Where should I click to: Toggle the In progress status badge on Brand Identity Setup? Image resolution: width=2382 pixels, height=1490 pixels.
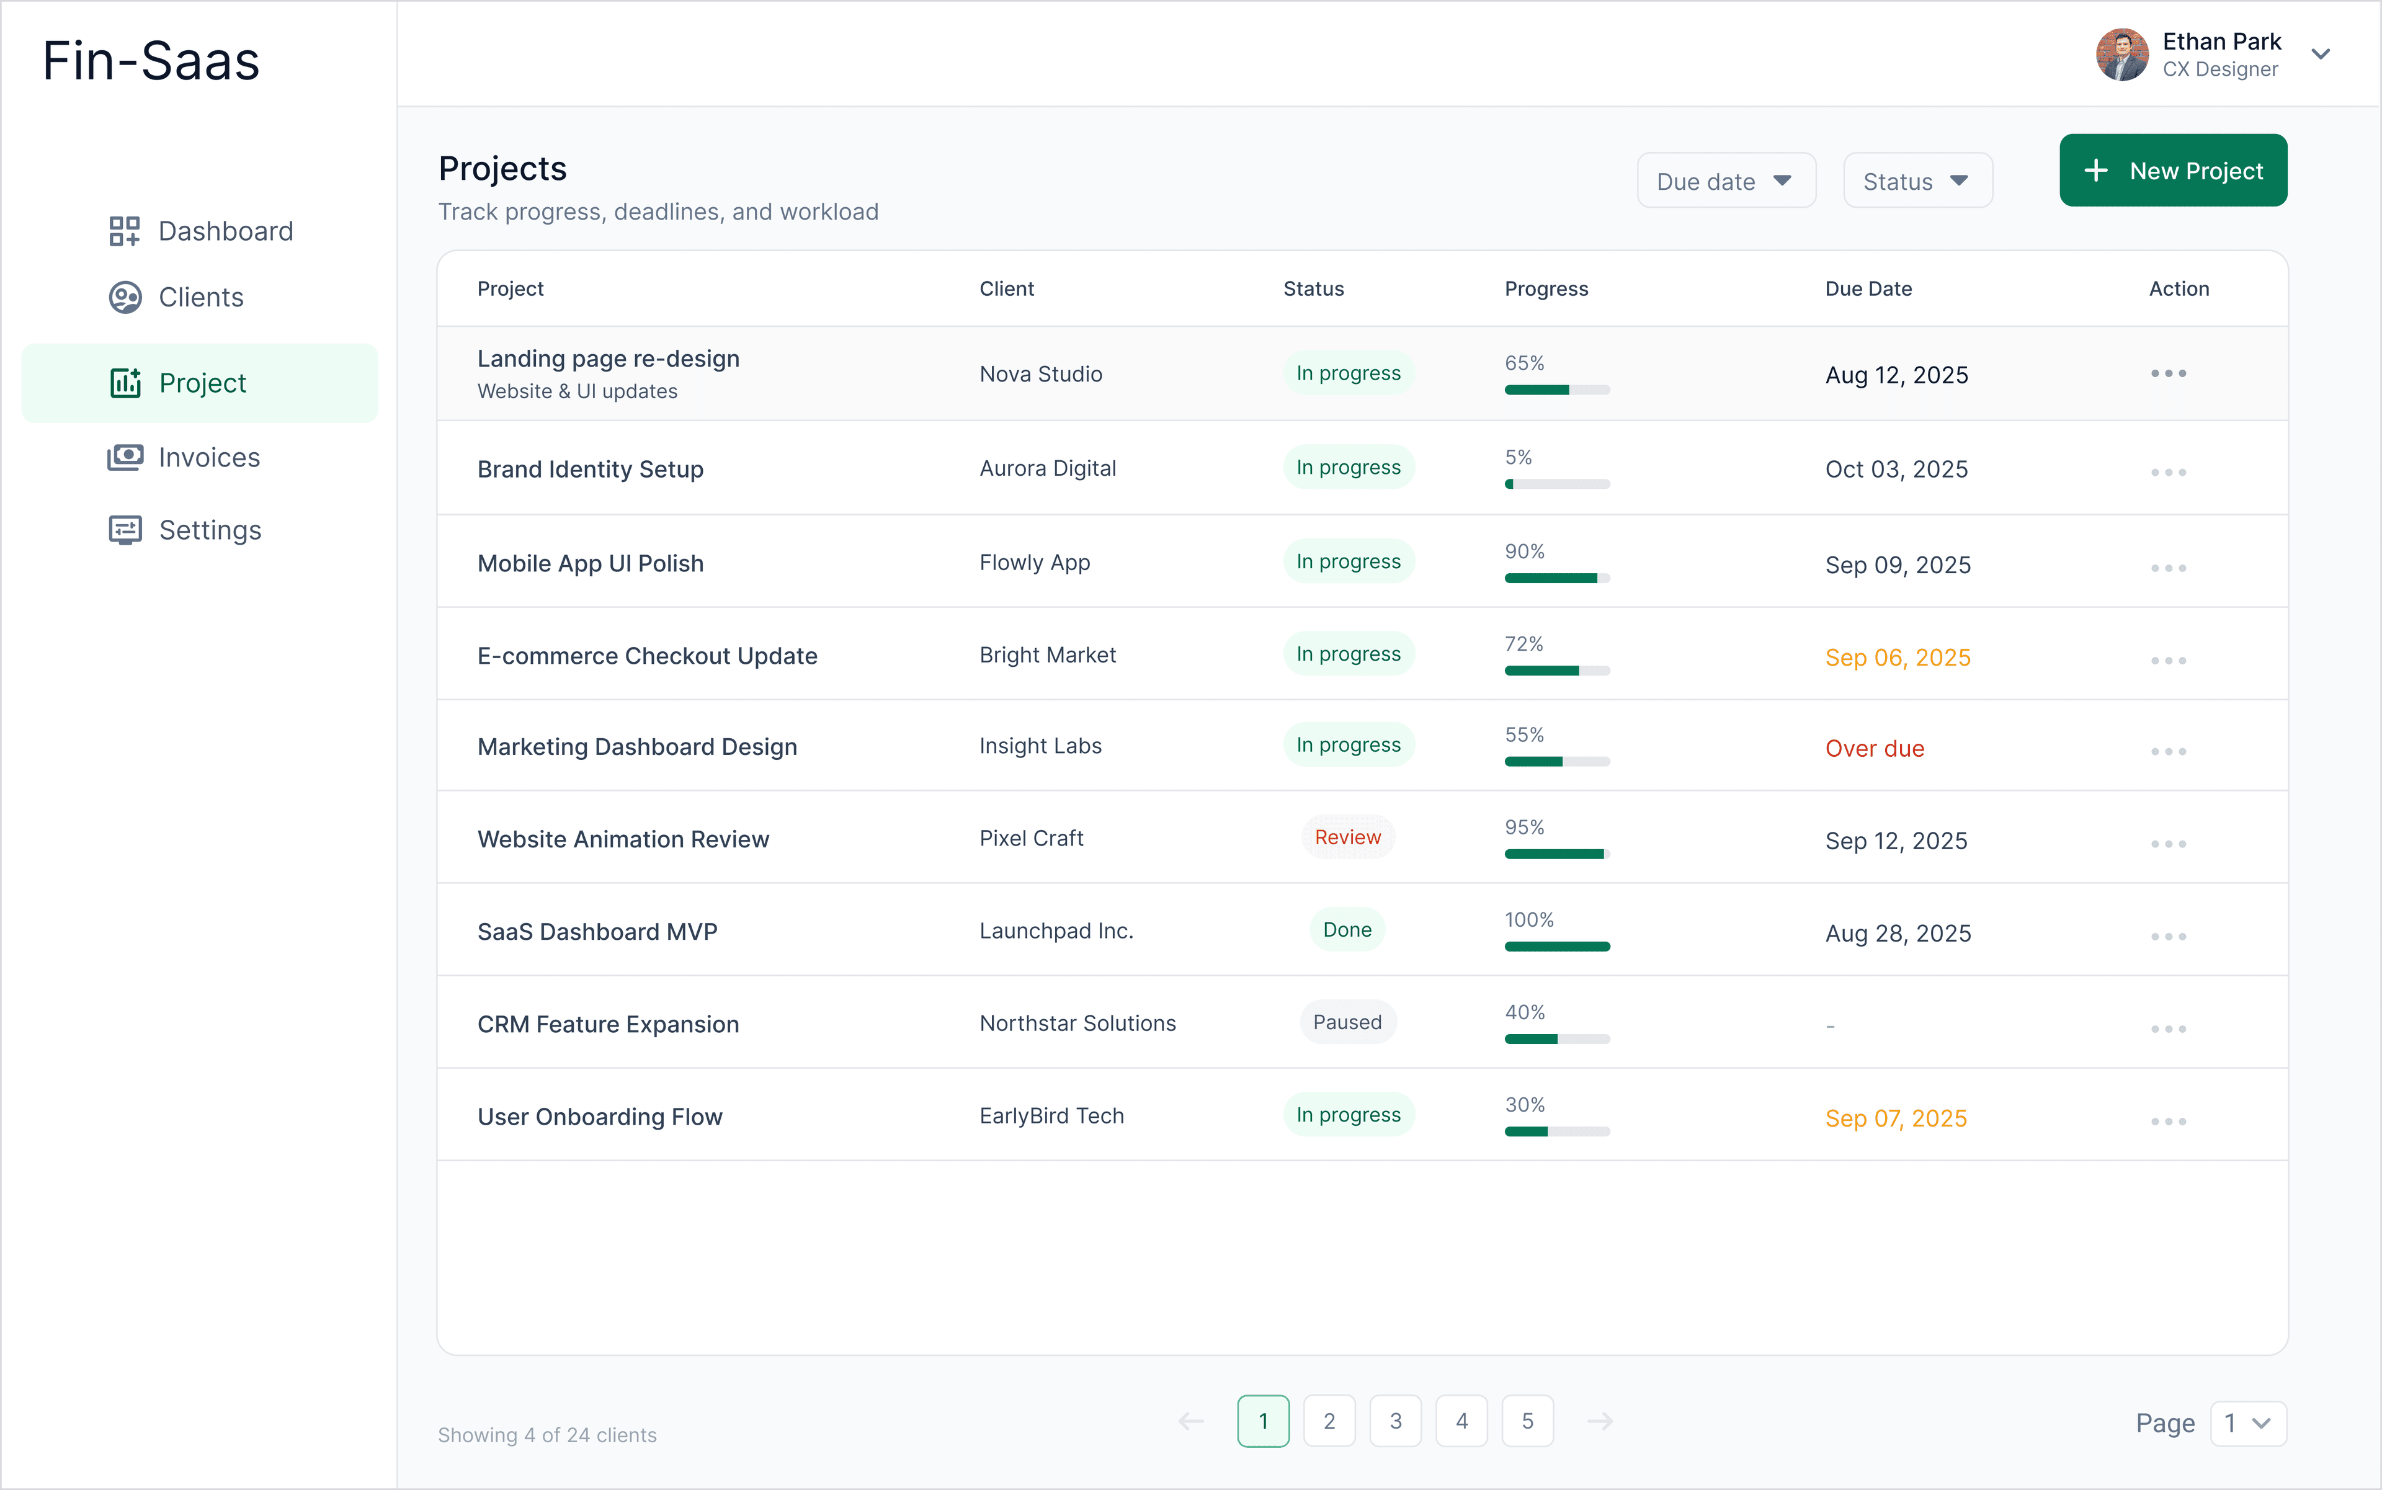(x=1348, y=466)
